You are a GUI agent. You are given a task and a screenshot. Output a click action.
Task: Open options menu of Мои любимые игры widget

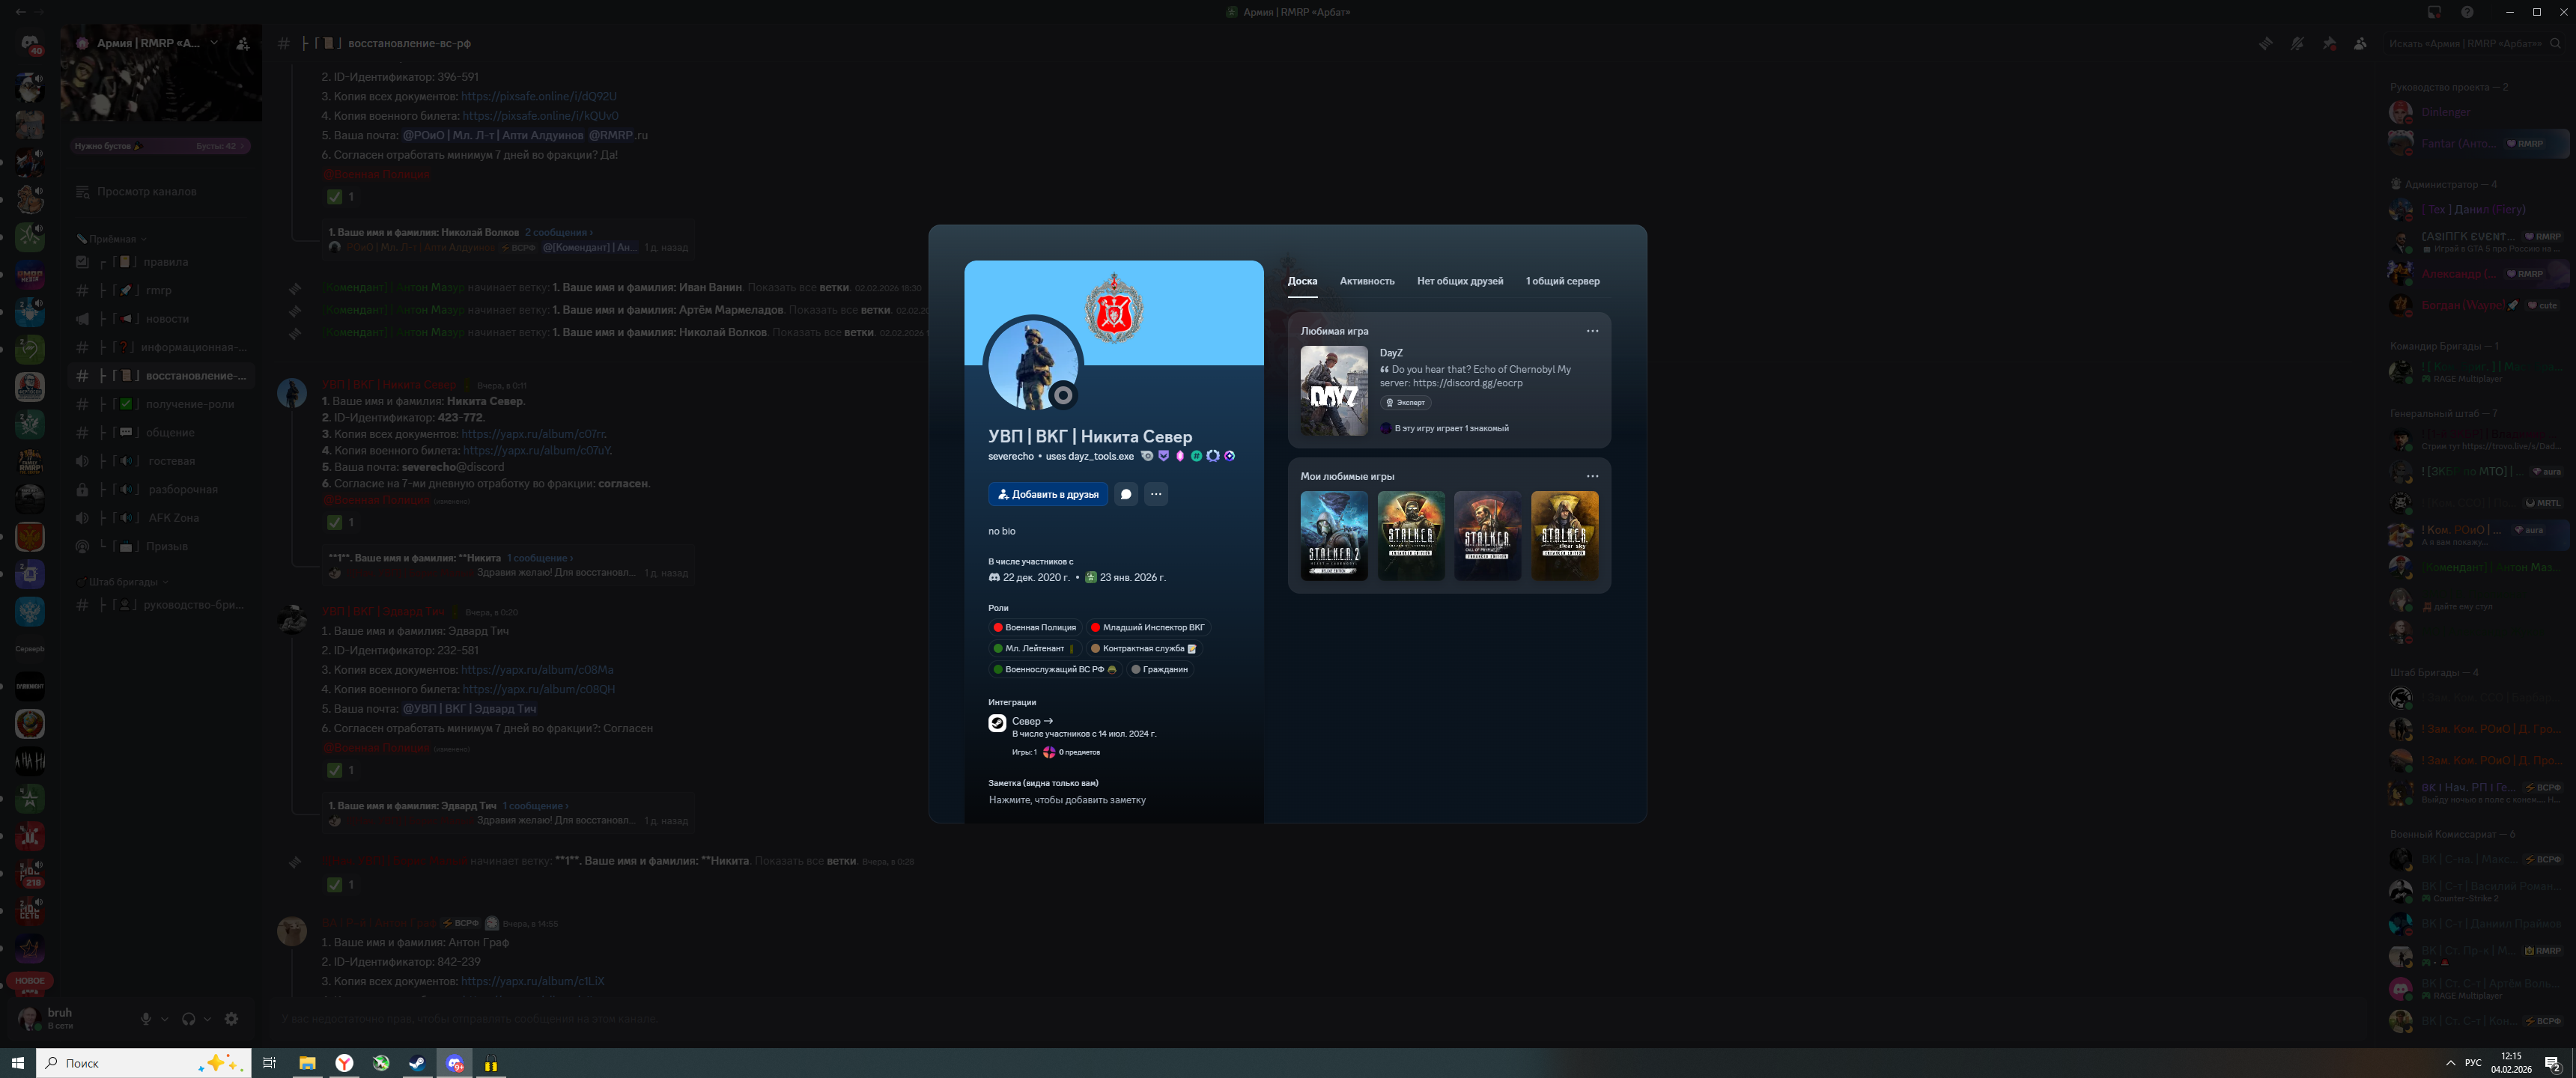click(1591, 476)
